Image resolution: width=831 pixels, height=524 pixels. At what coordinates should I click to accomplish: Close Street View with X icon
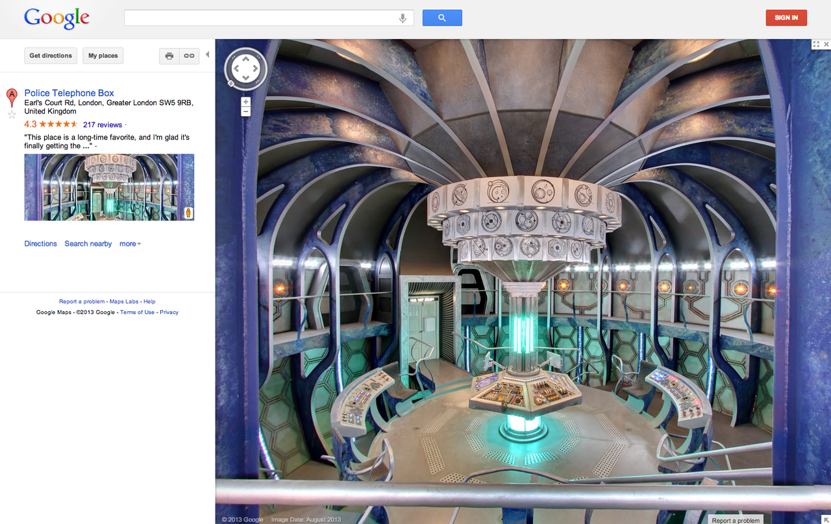pyautogui.click(x=826, y=44)
